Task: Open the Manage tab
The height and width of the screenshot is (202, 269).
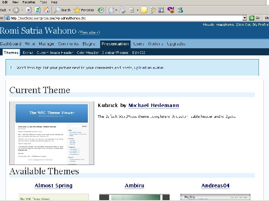Action: (46, 44)
